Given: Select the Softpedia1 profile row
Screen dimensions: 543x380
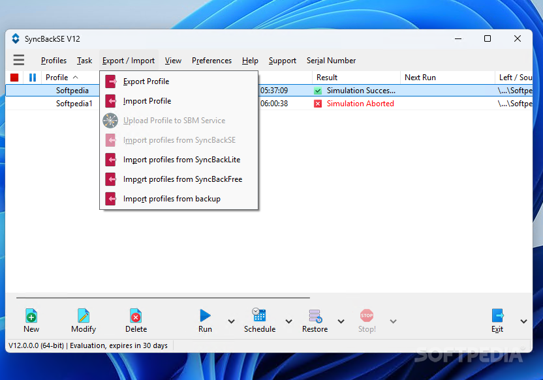Looking at the screenshot, I should pyautogui.click(x=269, y=104).
